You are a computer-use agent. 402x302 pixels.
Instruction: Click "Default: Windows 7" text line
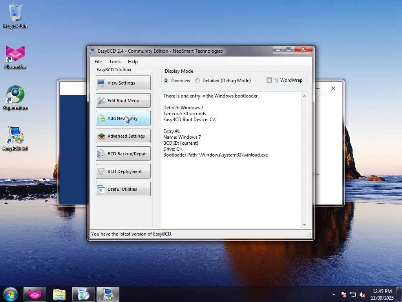(x=183, y=108)
